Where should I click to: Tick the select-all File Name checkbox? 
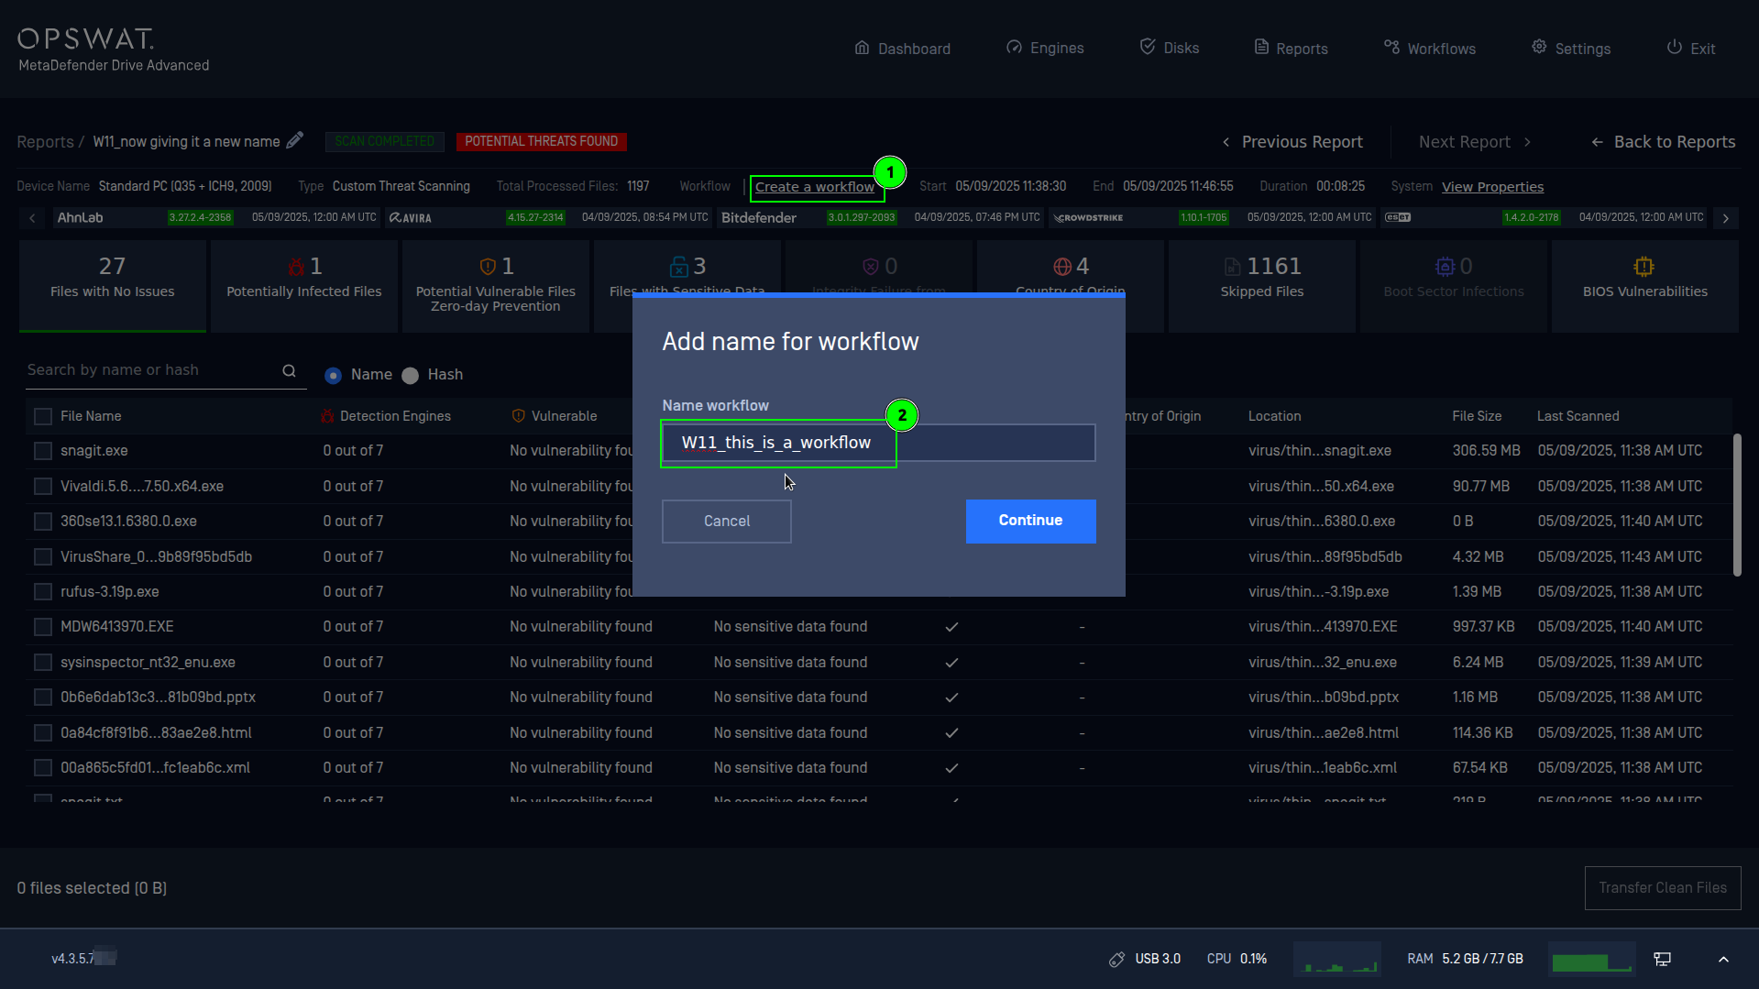[43, 416]
